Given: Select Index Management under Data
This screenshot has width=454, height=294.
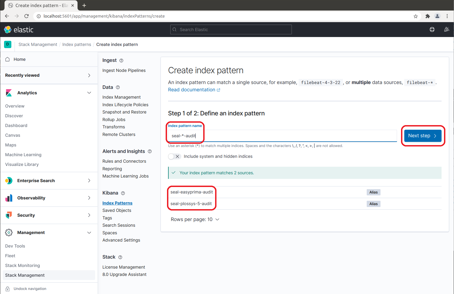Looking at the screenshot, I should (121, 97).
